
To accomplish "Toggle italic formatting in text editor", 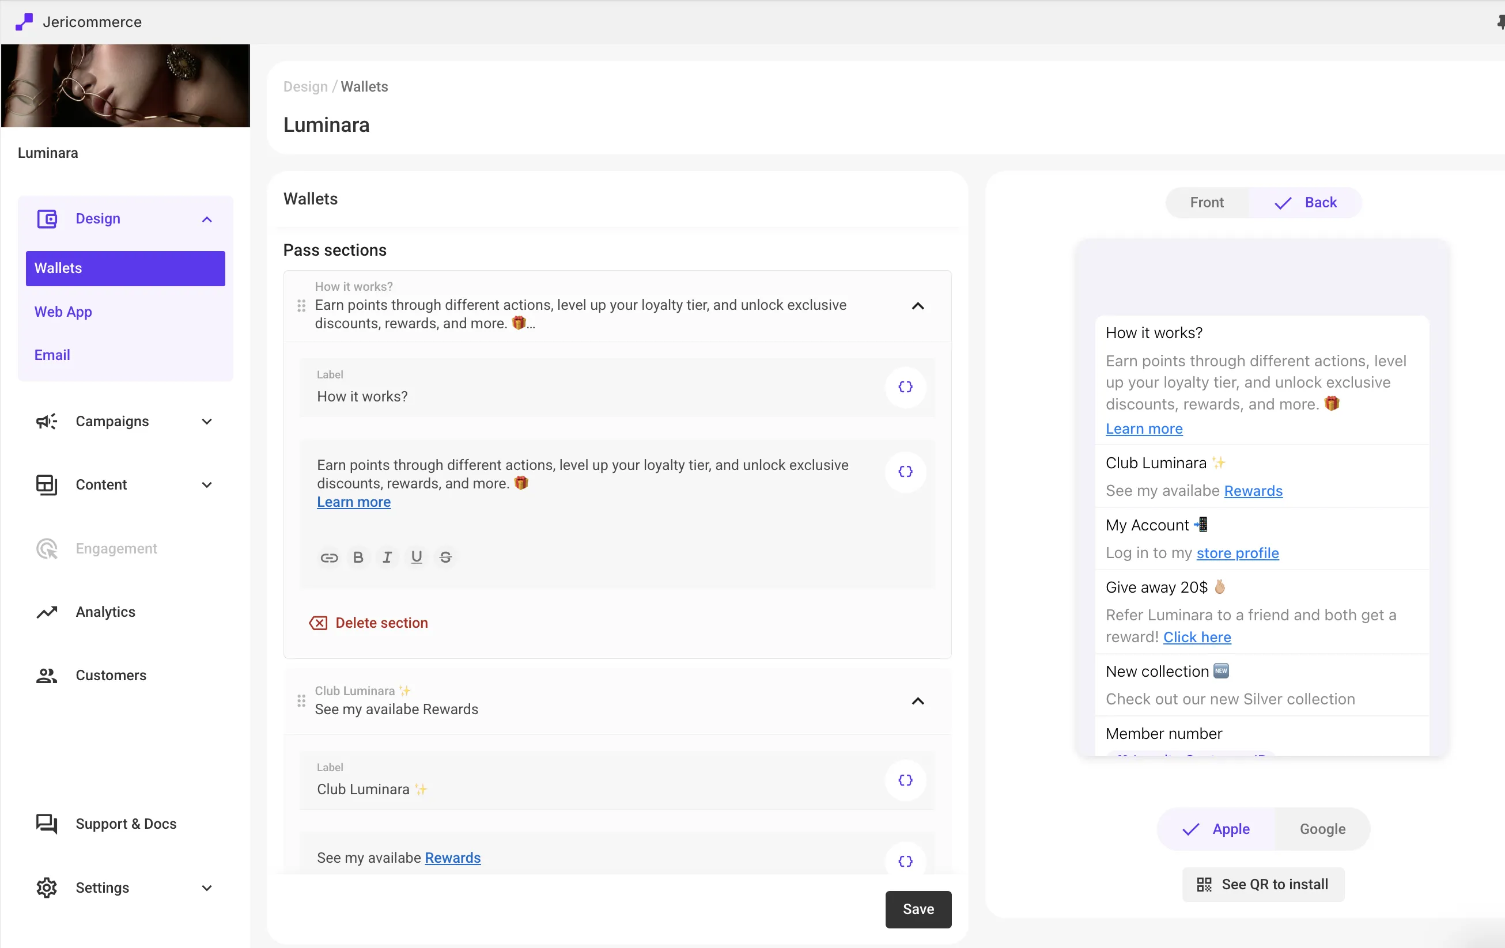I will tap(387, 558).
